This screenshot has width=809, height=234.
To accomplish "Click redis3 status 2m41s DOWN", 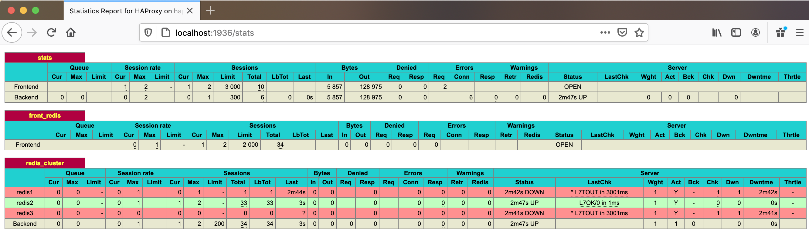I will click(x=524, y=213).
